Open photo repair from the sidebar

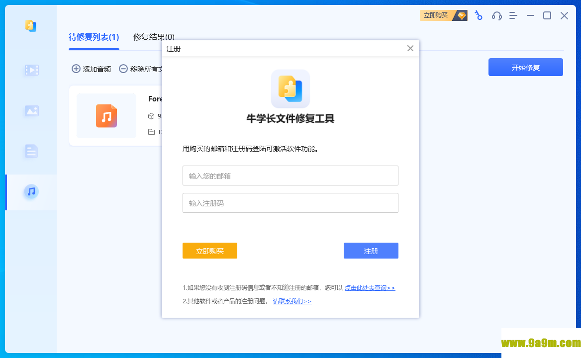tap(31, 111)
